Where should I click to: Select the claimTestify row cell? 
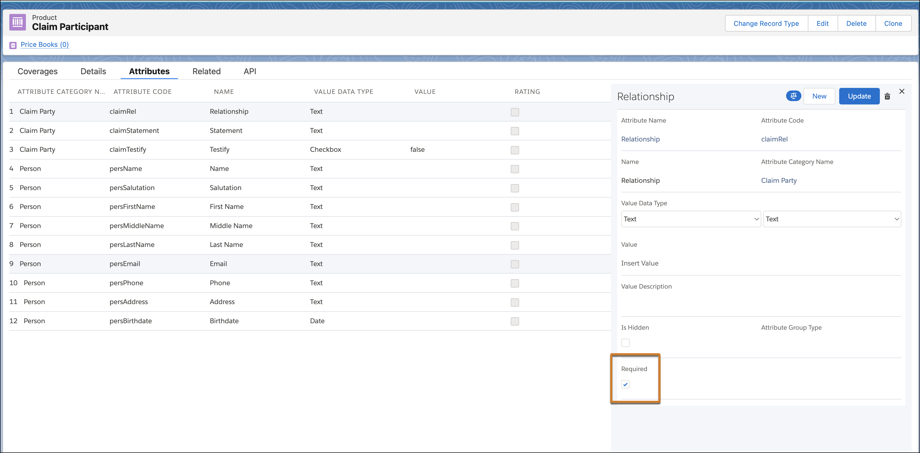pos(127,150)
